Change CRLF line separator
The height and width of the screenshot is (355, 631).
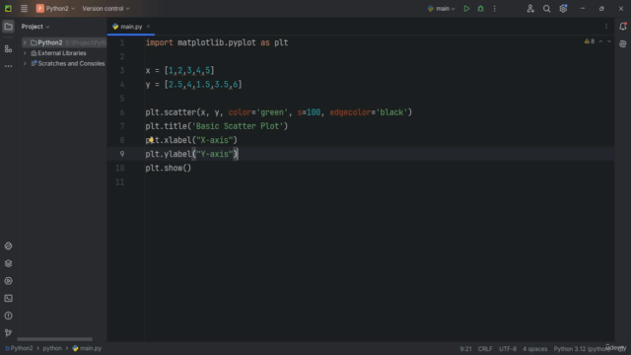pyautogui.click(x=485, y=349)
